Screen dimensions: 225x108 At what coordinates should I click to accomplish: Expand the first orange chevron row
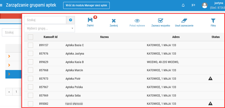point(9,56)
